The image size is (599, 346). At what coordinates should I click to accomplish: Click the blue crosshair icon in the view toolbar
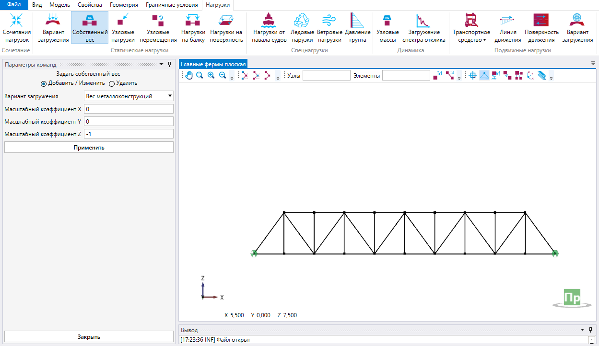click(x=473, y=75)
